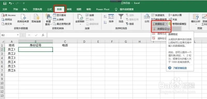This screenshot has height=99, width=207.
Task: Click the 电话 header cell
Action: click(65, 45)
